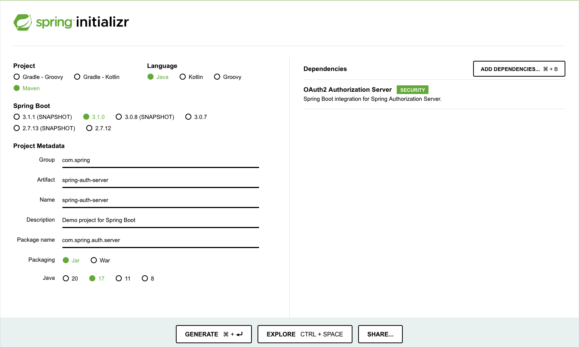Set Java version to 20
This screenshot has height=347, width=579.
tap(66, 279)
